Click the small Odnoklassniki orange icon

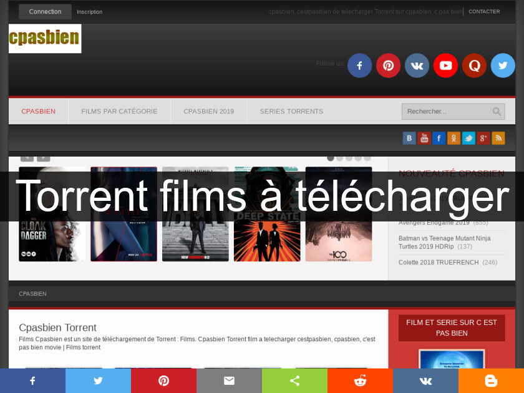(x=454, y=138)
